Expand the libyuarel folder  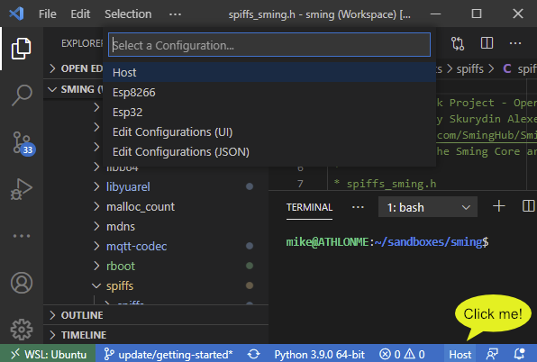[x=156, y=186]
